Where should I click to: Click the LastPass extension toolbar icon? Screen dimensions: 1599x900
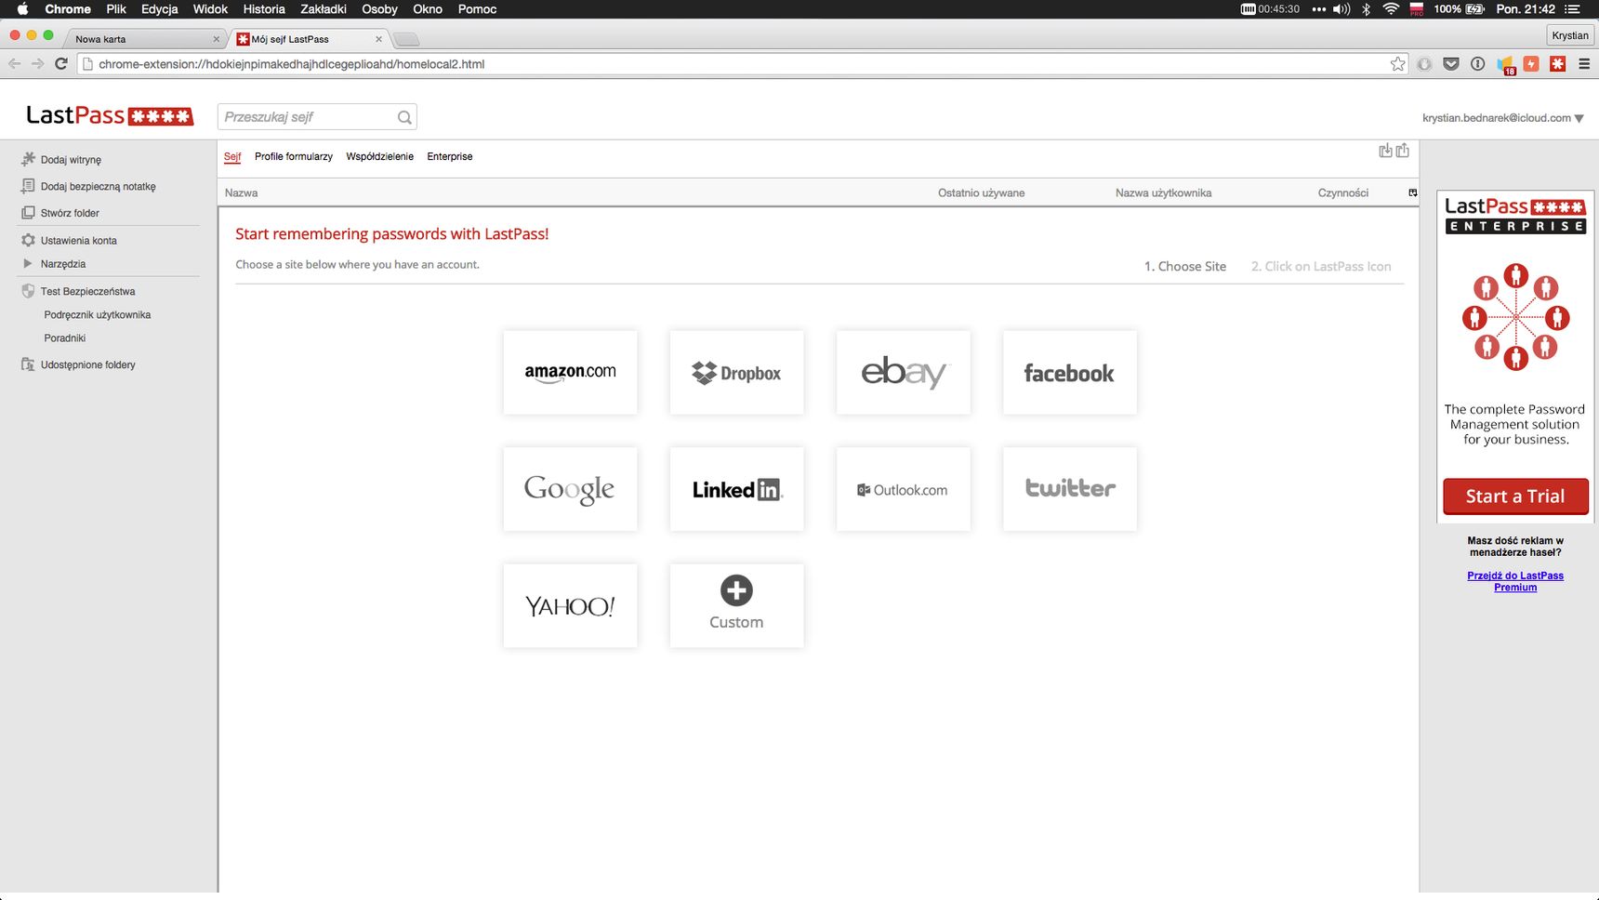1558,64
